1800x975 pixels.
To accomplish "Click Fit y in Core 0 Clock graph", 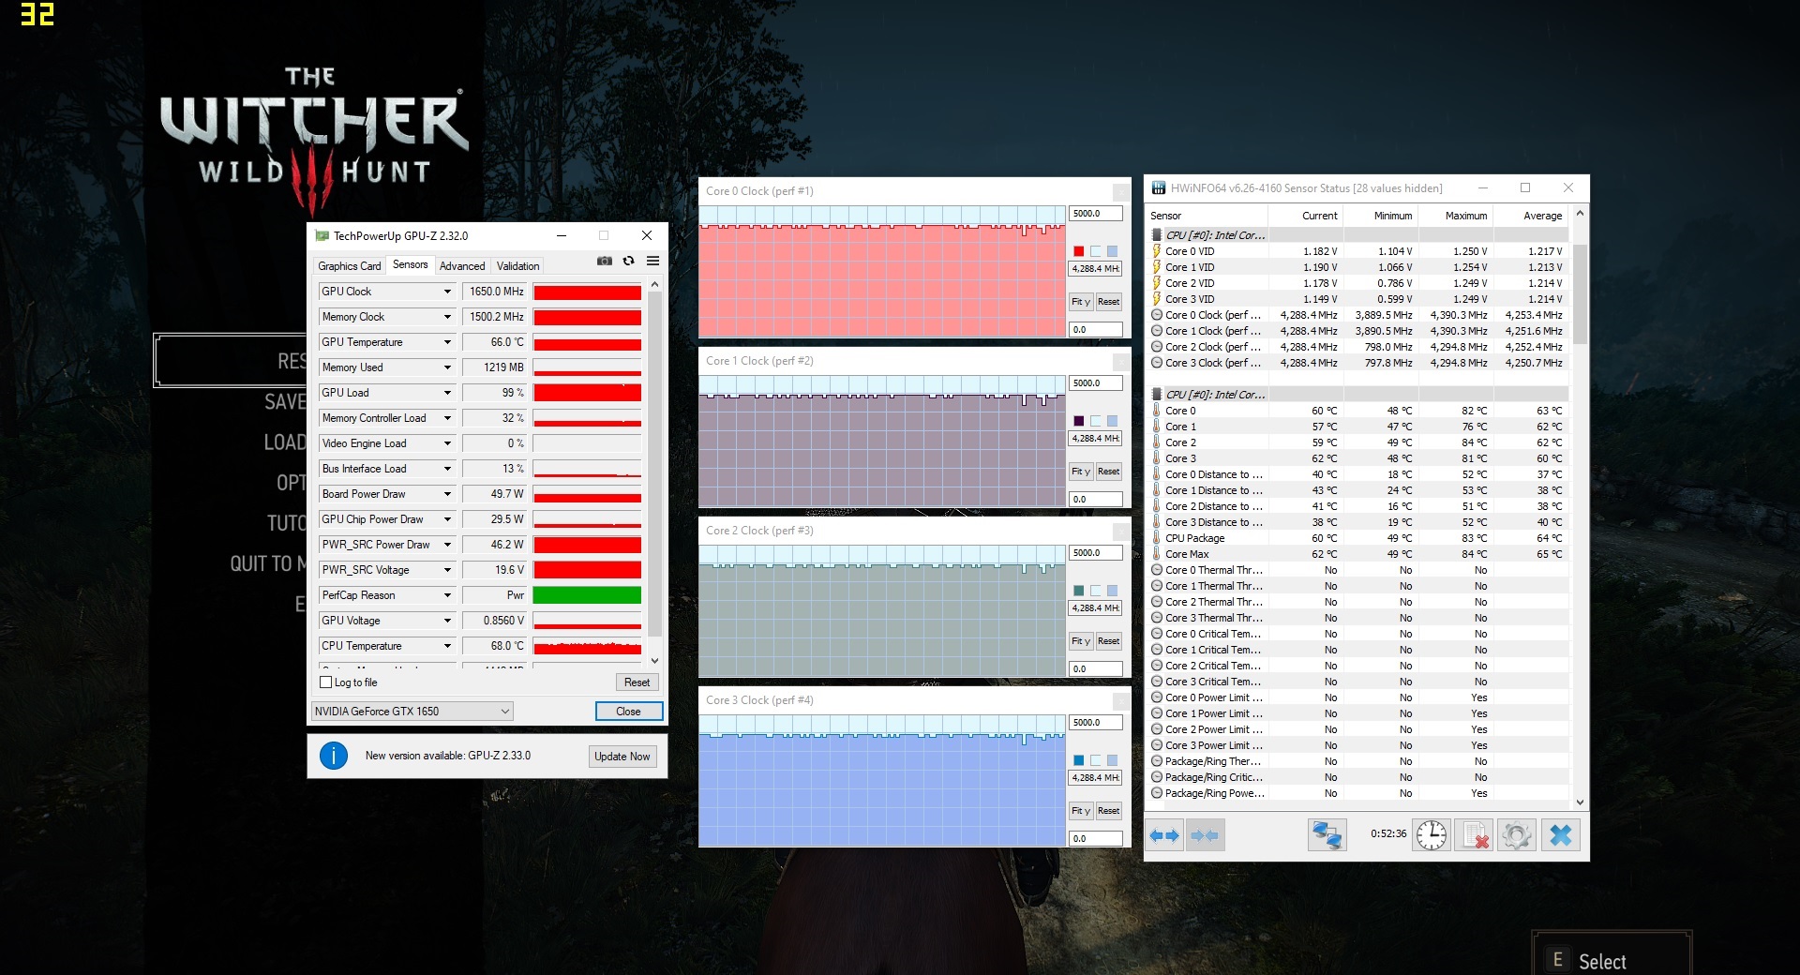I will (x=1081, y=302).
